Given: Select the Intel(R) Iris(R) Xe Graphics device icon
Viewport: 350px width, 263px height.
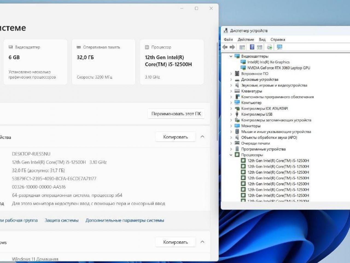Looking at the screenshot, I should pos(243,62).
